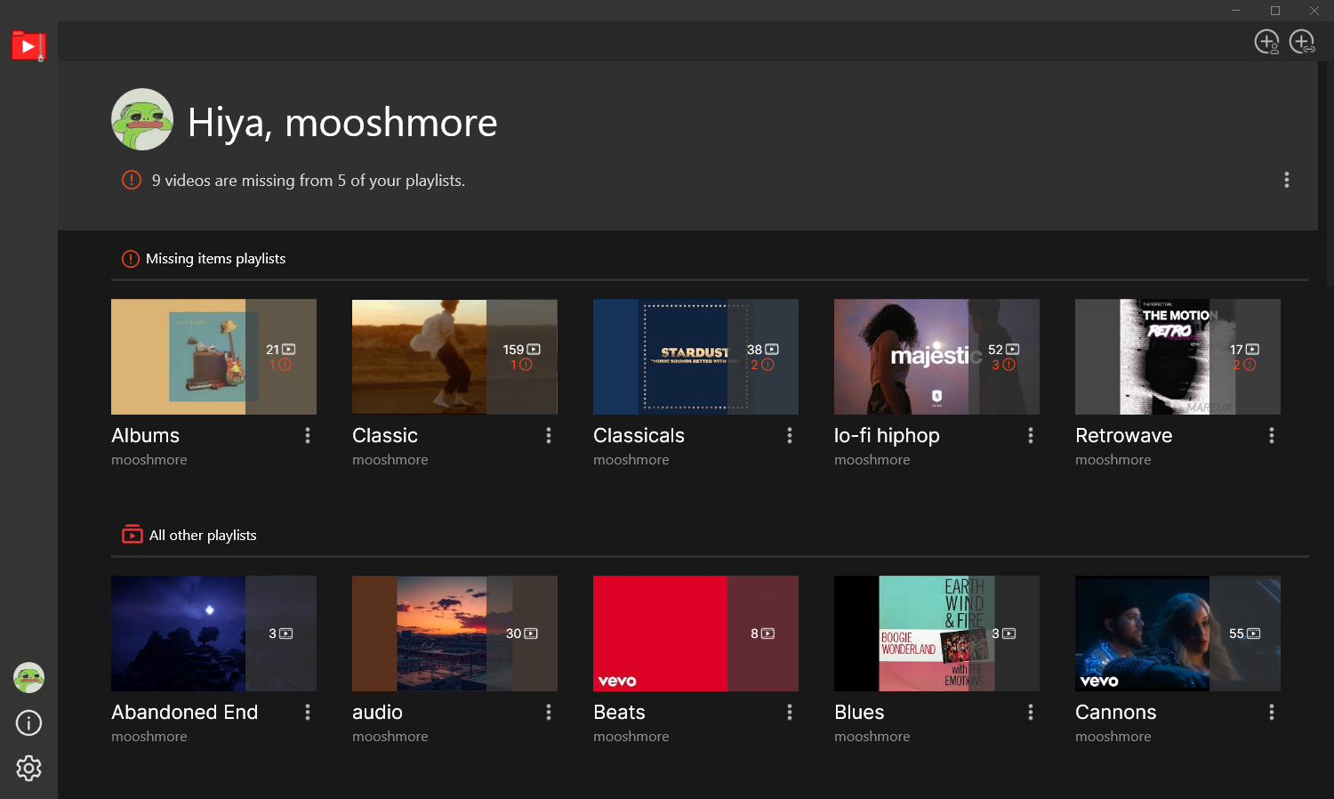The image size is (1334, 799).
Task: Open the Classicals Stardust thumbnail
Action: point(695,357)
